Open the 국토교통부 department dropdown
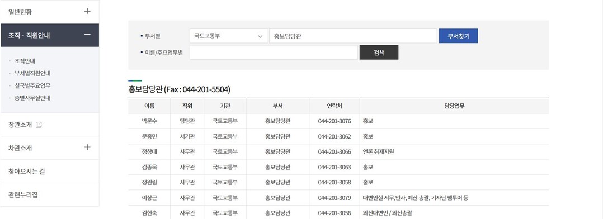 pyautogui.click(x=229, y=36)
